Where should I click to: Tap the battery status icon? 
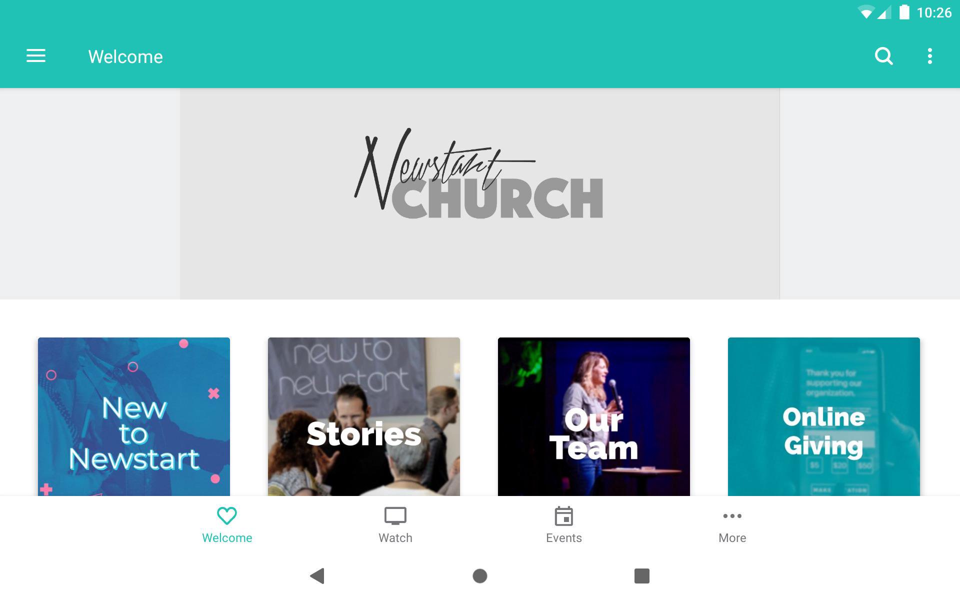(x=904, y=12)
